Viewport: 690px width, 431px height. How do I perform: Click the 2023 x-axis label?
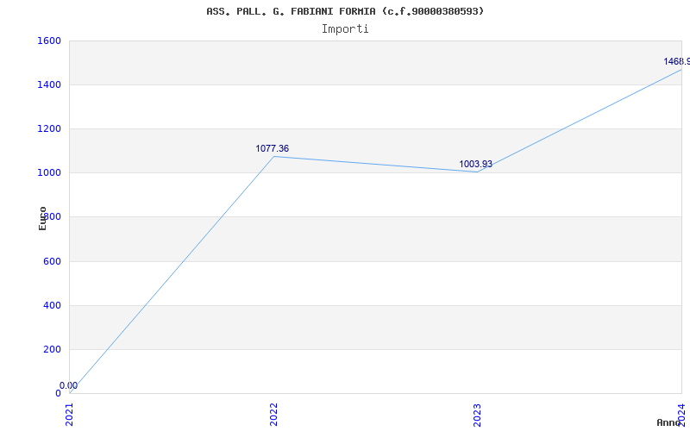tap(478, 415)
